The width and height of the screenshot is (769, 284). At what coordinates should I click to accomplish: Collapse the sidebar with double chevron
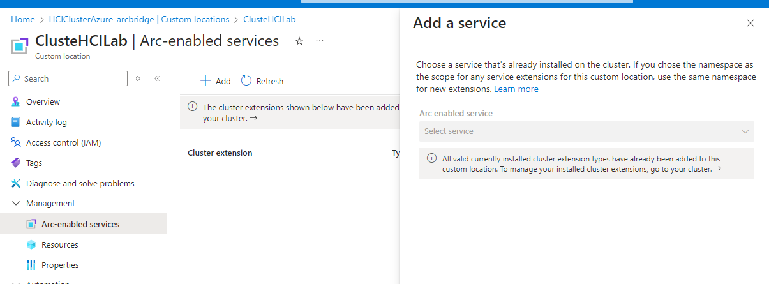[x=157, y=78]
